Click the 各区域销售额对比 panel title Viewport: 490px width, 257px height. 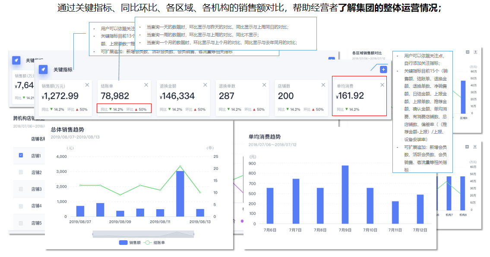[367, 53]
